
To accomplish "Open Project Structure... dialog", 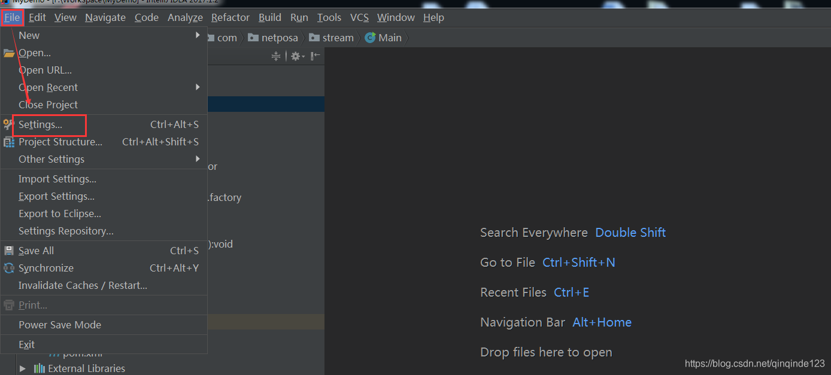I will [104, 142].
